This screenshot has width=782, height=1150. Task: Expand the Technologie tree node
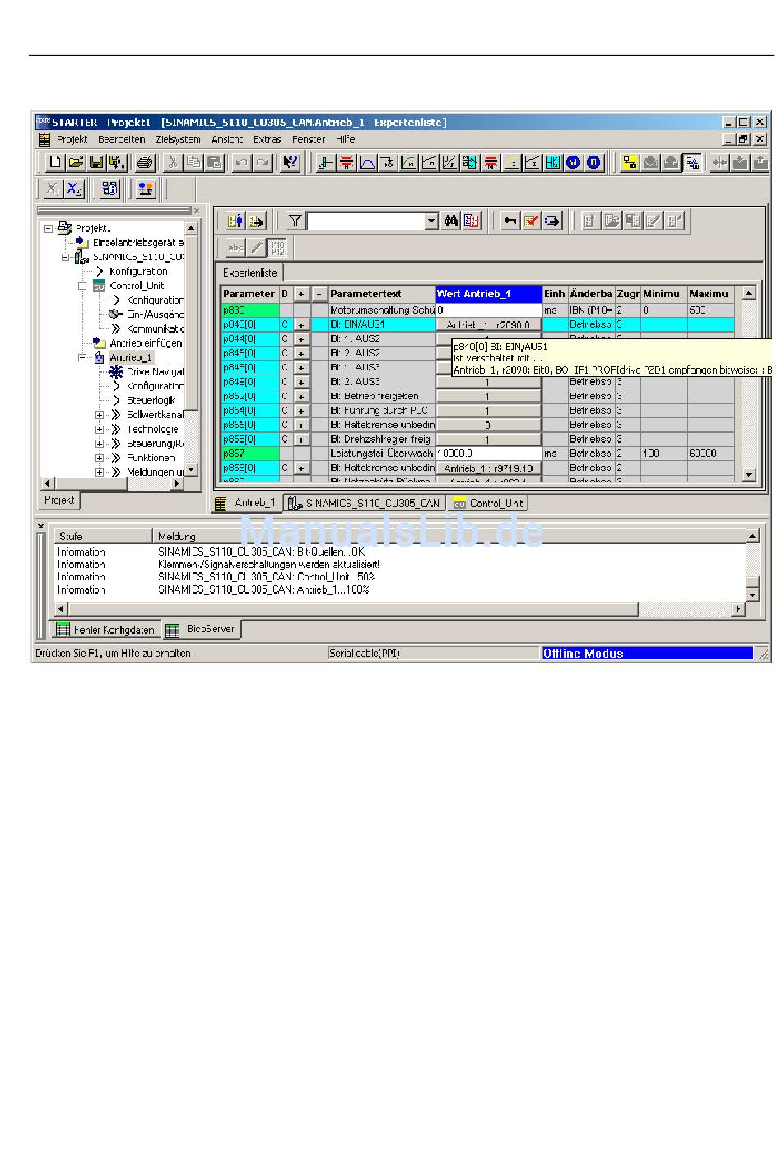pos(100,429)
